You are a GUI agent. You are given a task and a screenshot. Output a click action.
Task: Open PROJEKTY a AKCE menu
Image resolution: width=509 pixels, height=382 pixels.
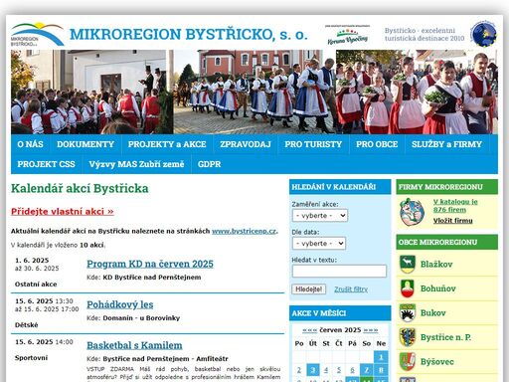167,144
